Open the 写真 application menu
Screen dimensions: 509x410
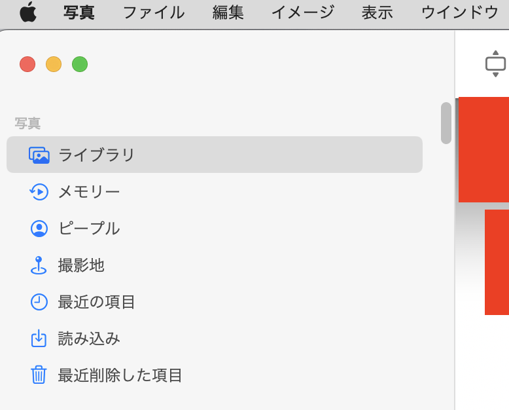tap(79, 12)
